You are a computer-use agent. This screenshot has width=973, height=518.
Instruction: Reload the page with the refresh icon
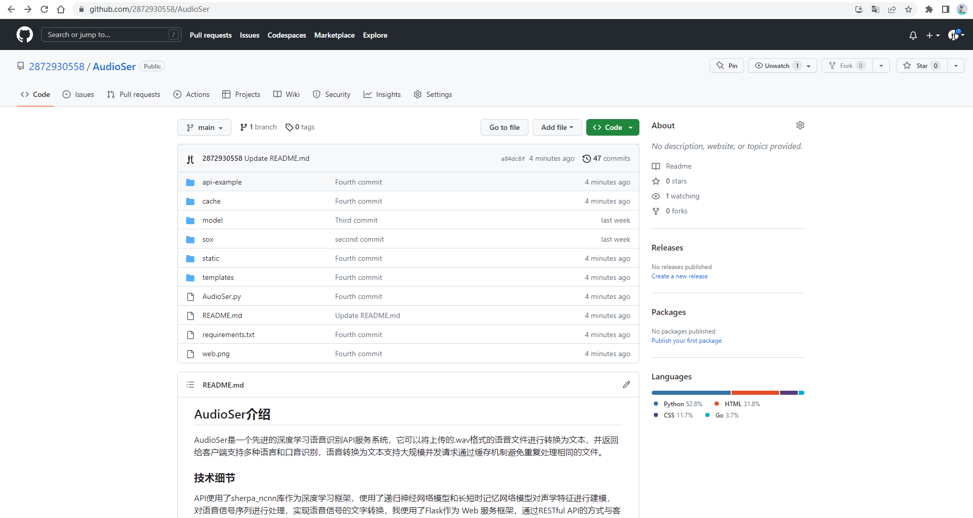pyautogui.click(x=44, y=9)
